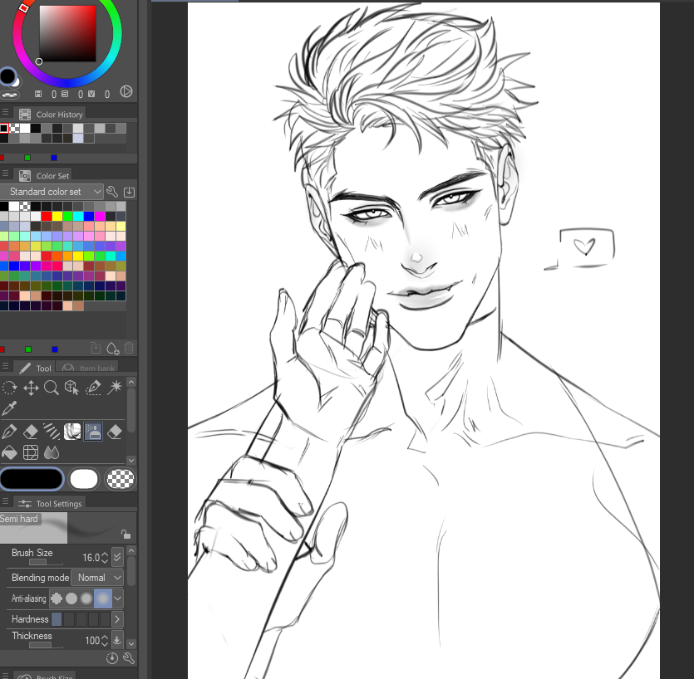Select the strong anti-aliasing option

click(103, 598)
